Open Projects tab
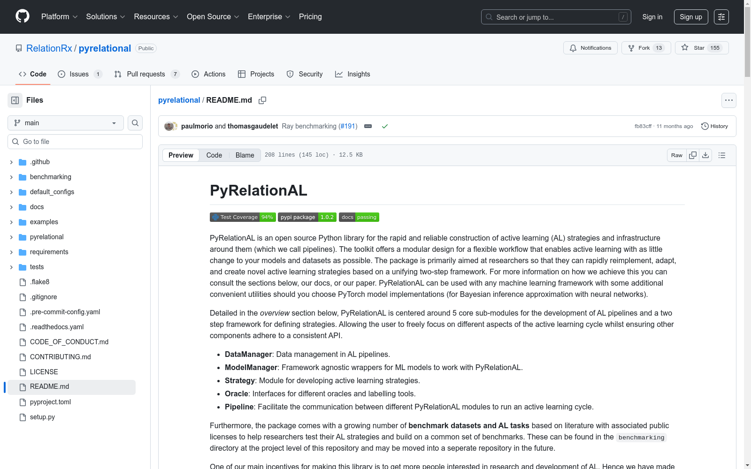The width and height of the screenshot is (751, 469). 256,74
